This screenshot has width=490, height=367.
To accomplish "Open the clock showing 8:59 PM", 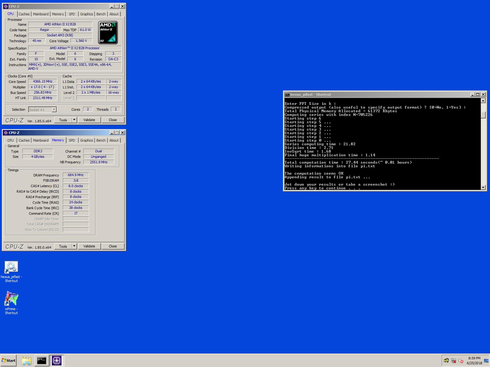I will [474, 361].
